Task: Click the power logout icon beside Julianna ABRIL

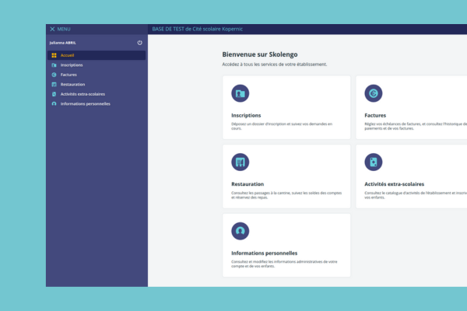Action: (x=139, y=43)
